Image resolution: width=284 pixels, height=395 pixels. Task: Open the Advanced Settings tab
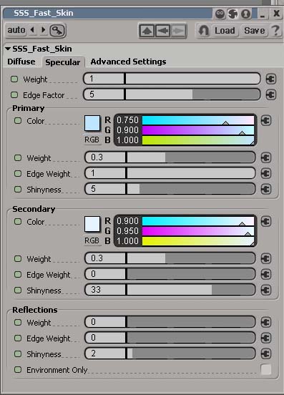click(x=128, y=62)
